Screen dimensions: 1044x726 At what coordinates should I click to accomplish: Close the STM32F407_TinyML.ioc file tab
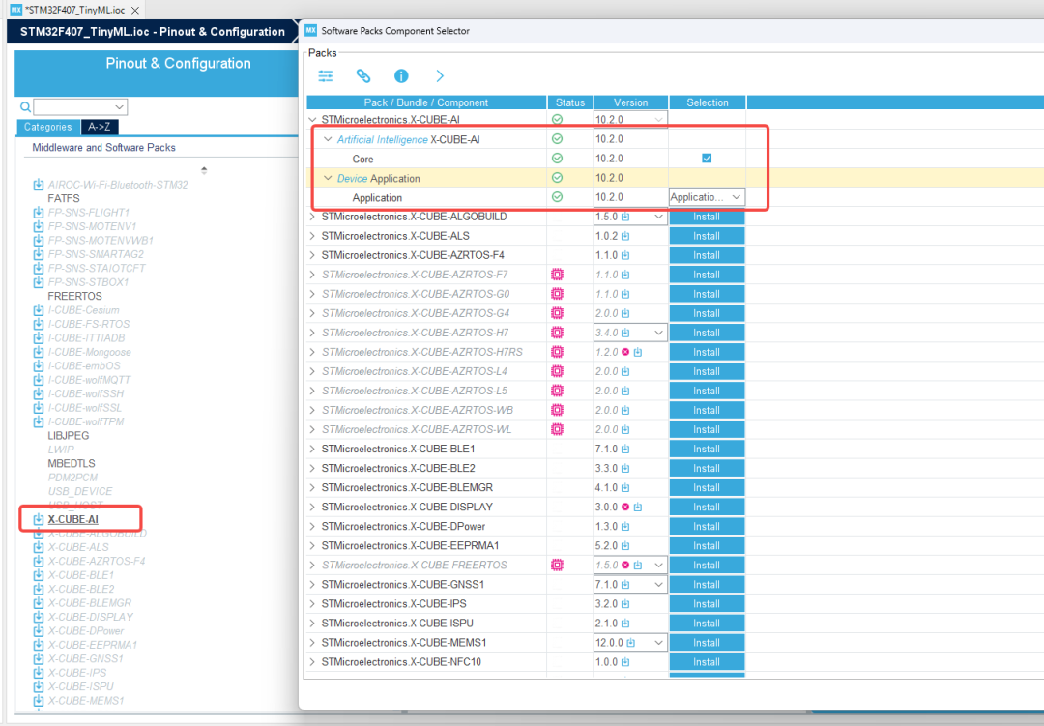point(135,11)
